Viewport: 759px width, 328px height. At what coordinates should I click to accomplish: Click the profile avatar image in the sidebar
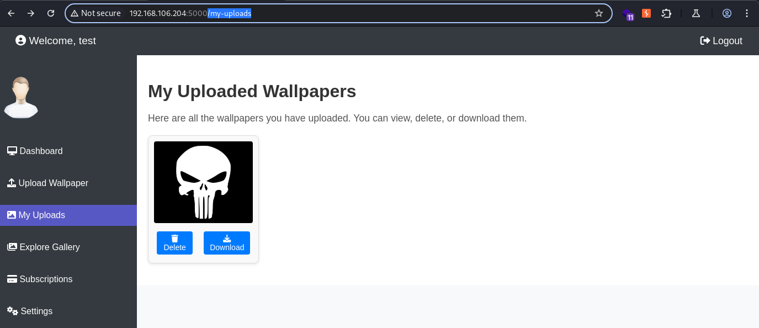(21, 97)
